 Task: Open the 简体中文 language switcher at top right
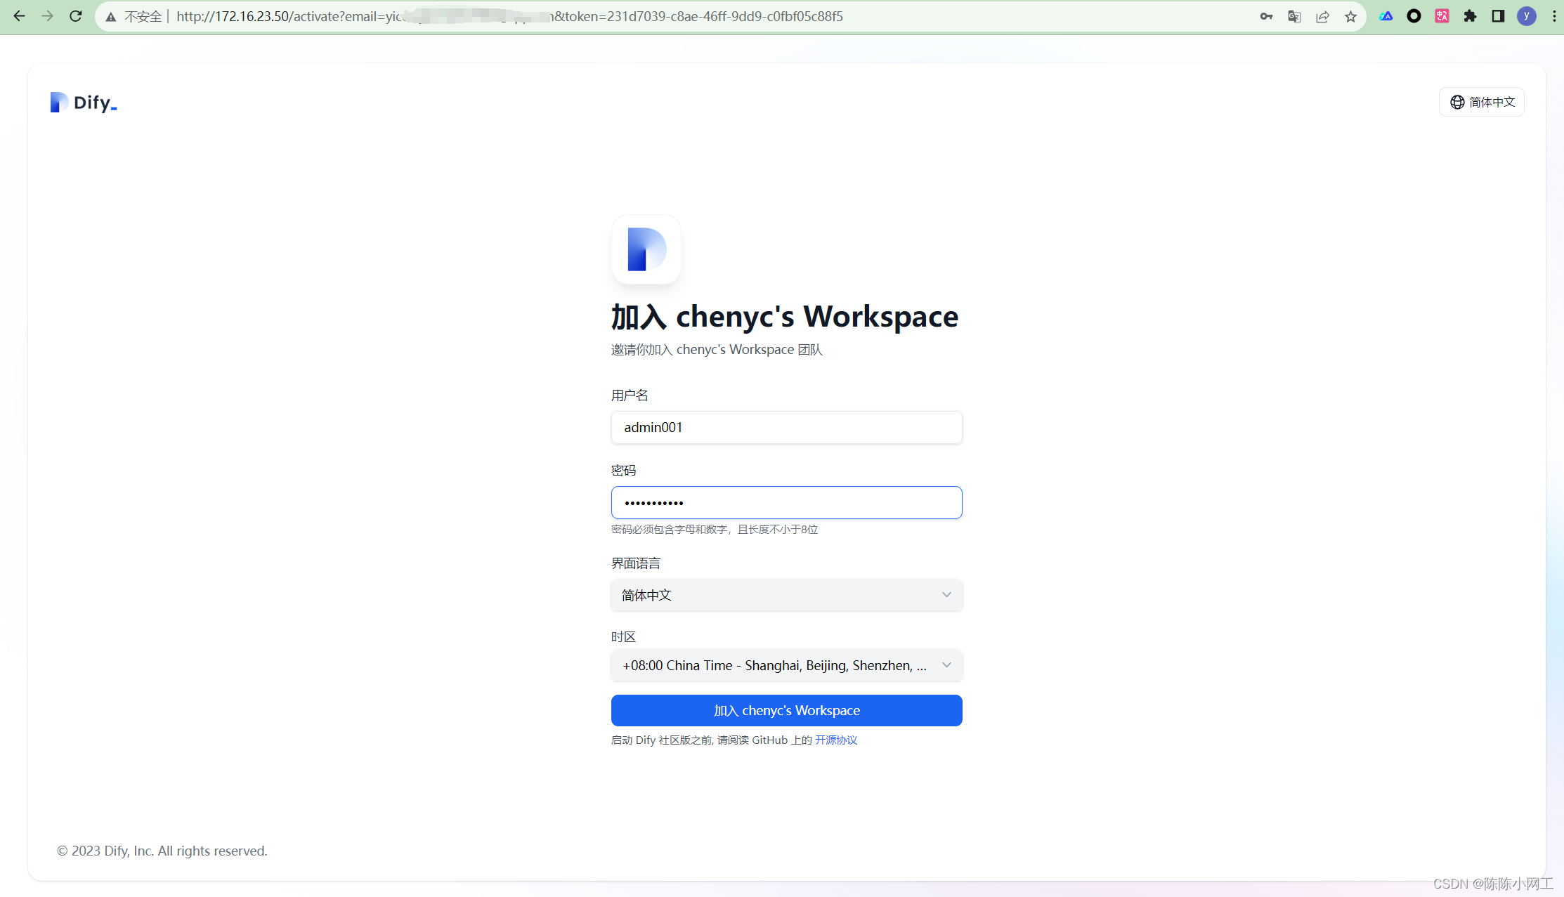1481,102
